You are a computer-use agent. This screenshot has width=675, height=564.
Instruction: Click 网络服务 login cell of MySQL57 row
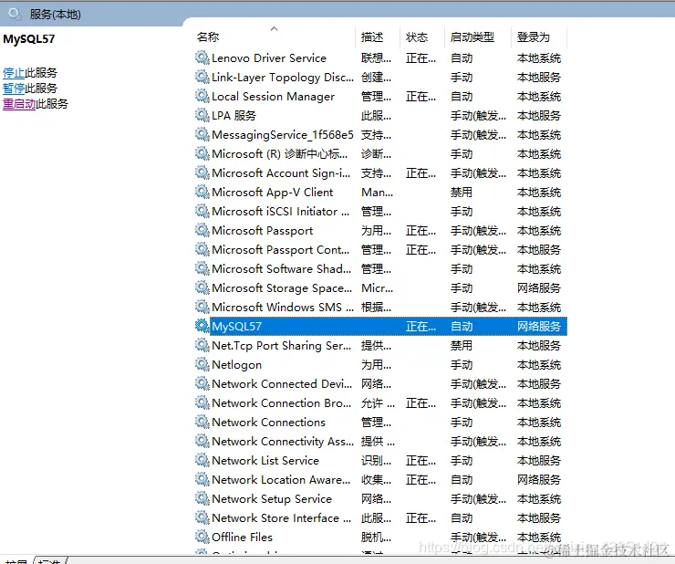(x=538, y=327)
